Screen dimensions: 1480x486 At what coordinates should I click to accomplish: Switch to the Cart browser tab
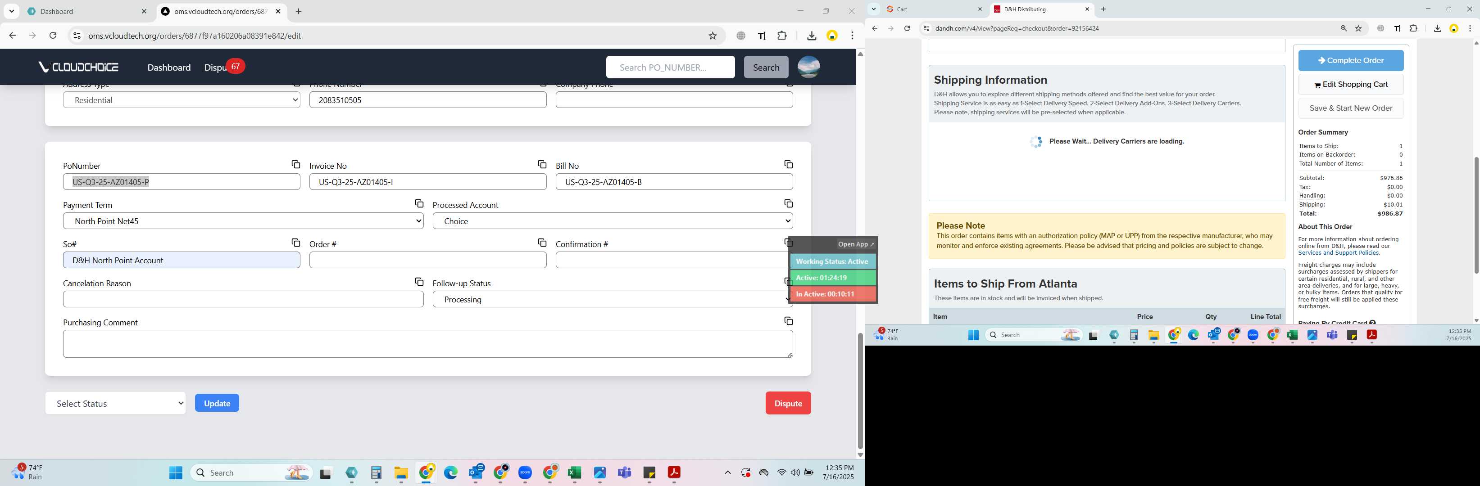tap(934, 9)
